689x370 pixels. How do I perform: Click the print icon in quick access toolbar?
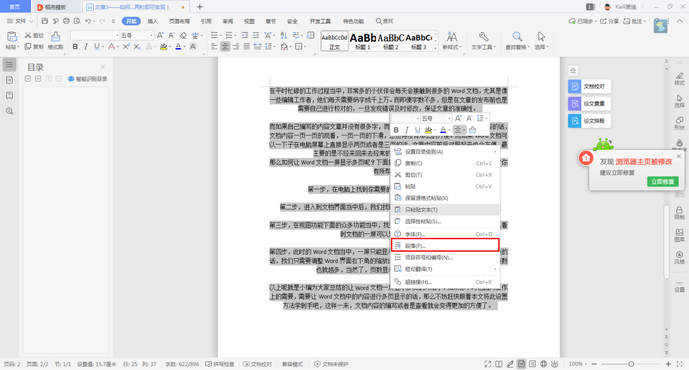[x=66, y=21]
